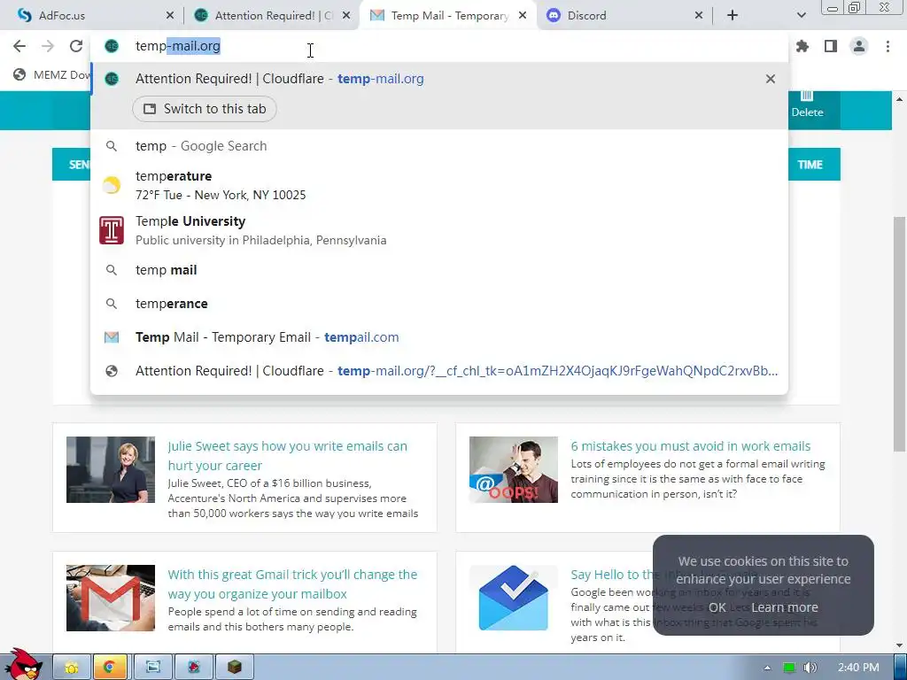Expand the tab search chevron
The width and height of the screenshot is (907, 680).
point(801,16)
